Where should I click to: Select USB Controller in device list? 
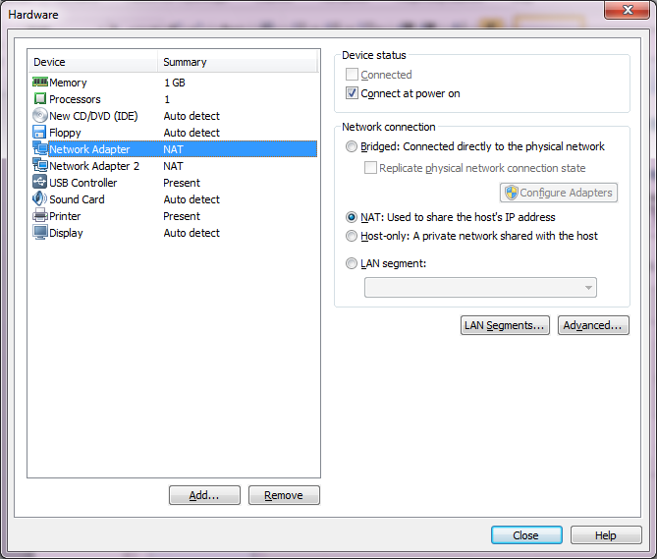tap(82, 183)
